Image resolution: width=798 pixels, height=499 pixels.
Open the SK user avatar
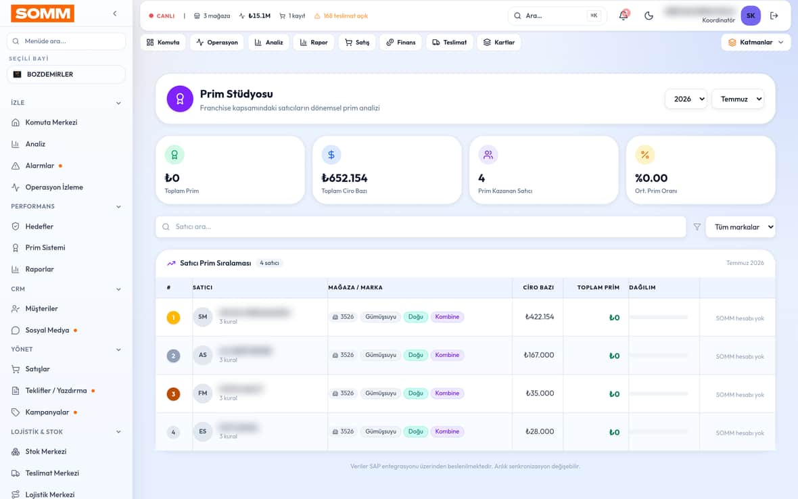(x=751, y=16)
